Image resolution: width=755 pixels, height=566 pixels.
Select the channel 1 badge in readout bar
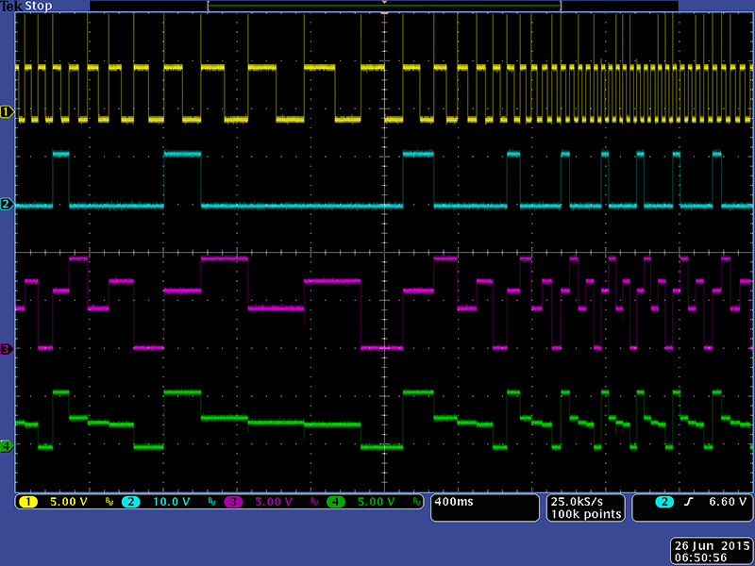pos(27,502)
